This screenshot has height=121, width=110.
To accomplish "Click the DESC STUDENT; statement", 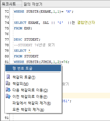I will tap(27, 39).
